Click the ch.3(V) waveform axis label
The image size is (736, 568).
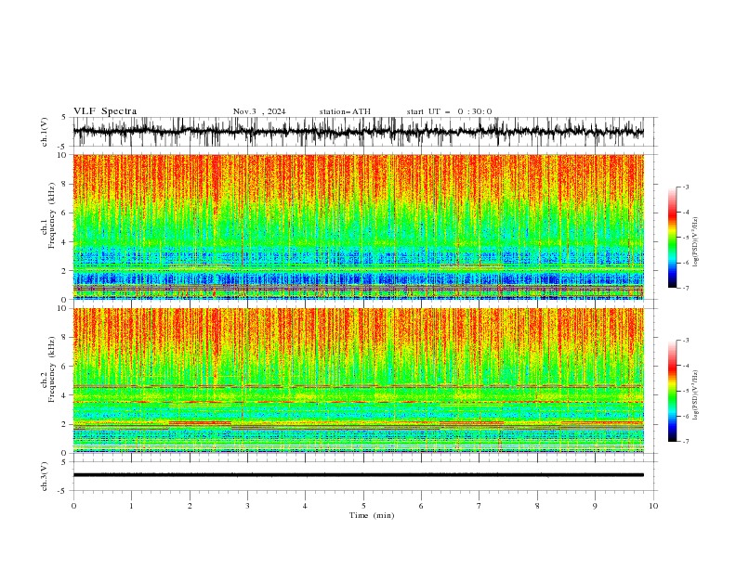click(x=45, y=476)
